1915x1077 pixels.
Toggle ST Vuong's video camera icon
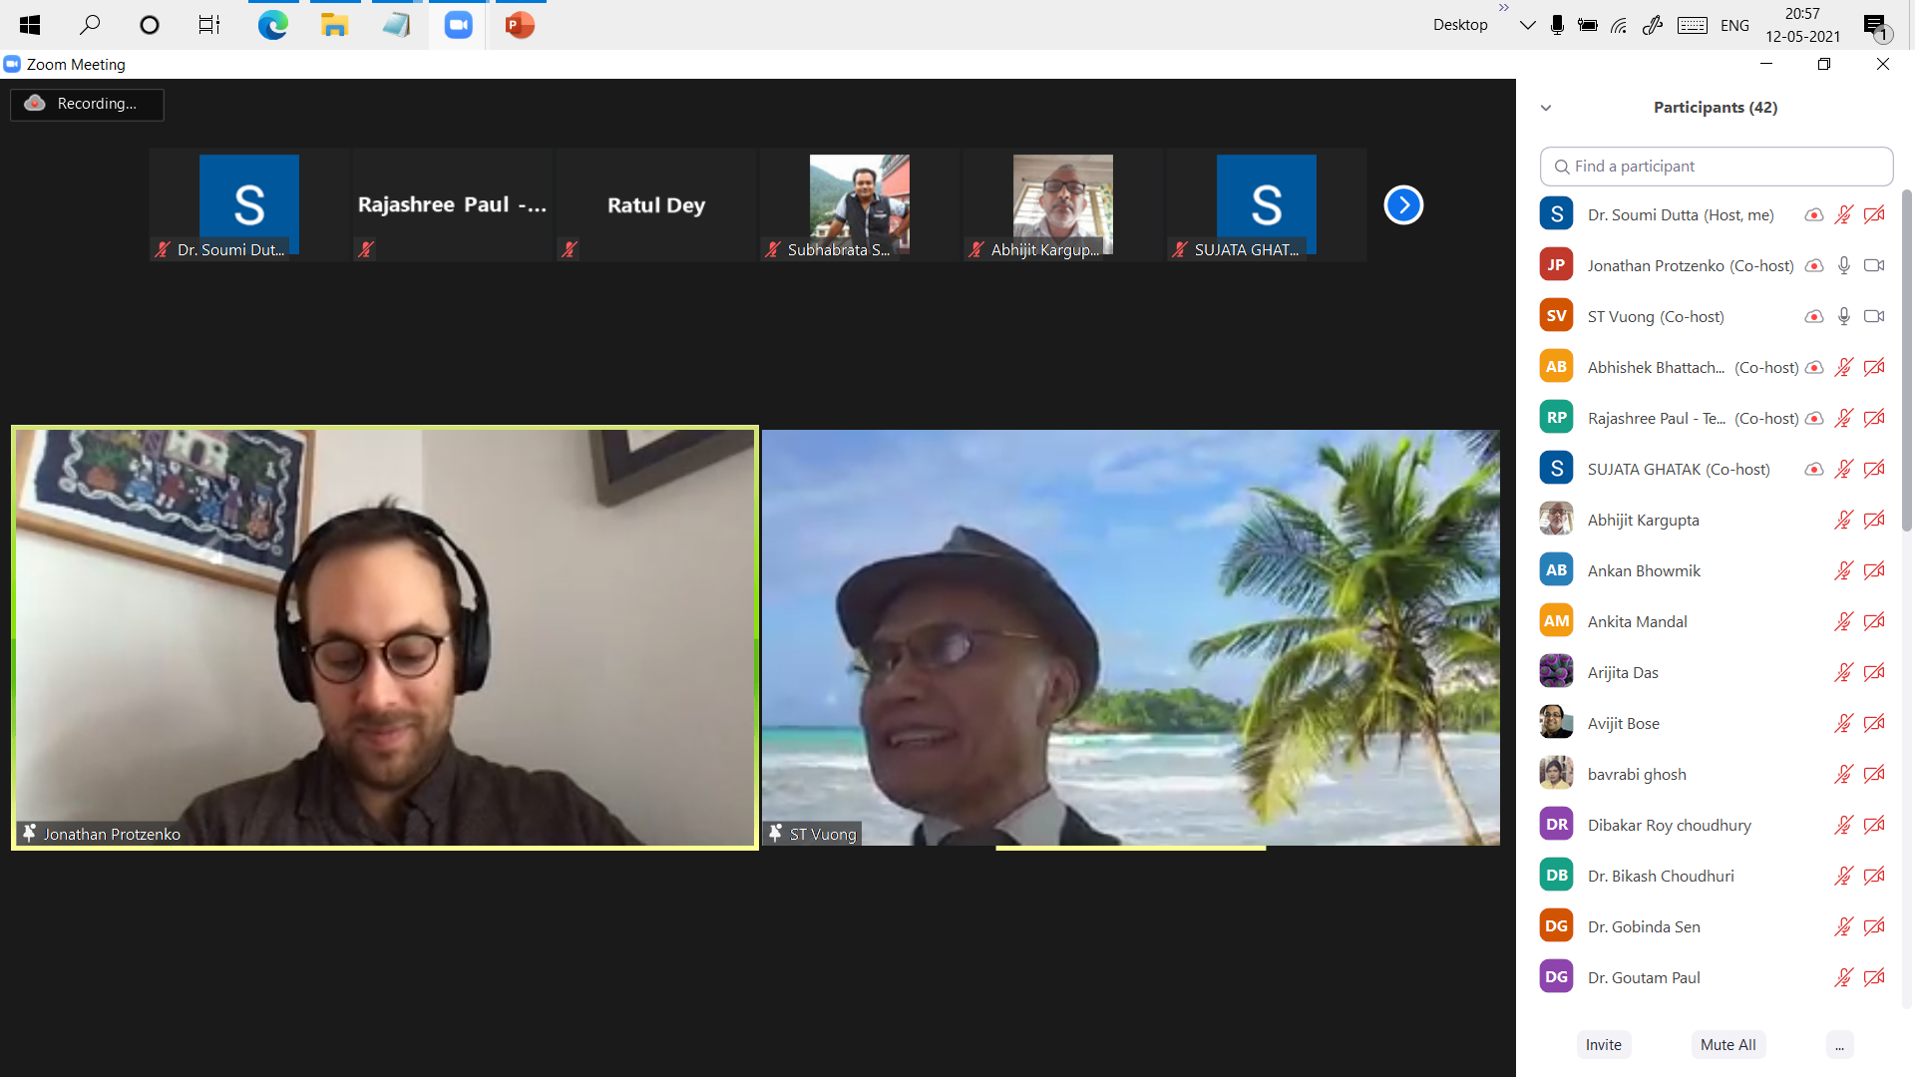click(x=1874, y=316)
